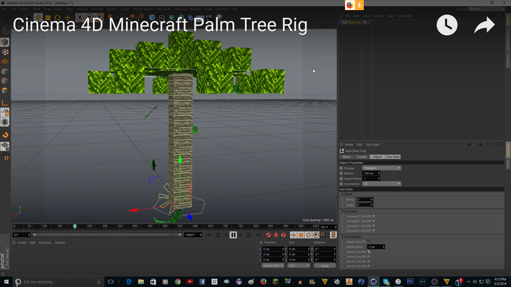Click the Keyframe Selection question mark icon
This screenshot has width=511, height=287.
pyautogui.click(x=283, y=235)
